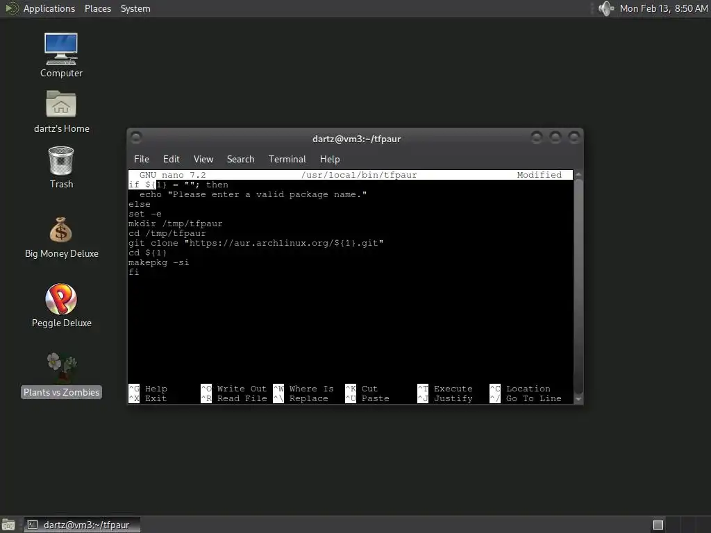This screenshot has height=533, width=711.
Task: Minimize the terminal window
Action: (537, 137)
